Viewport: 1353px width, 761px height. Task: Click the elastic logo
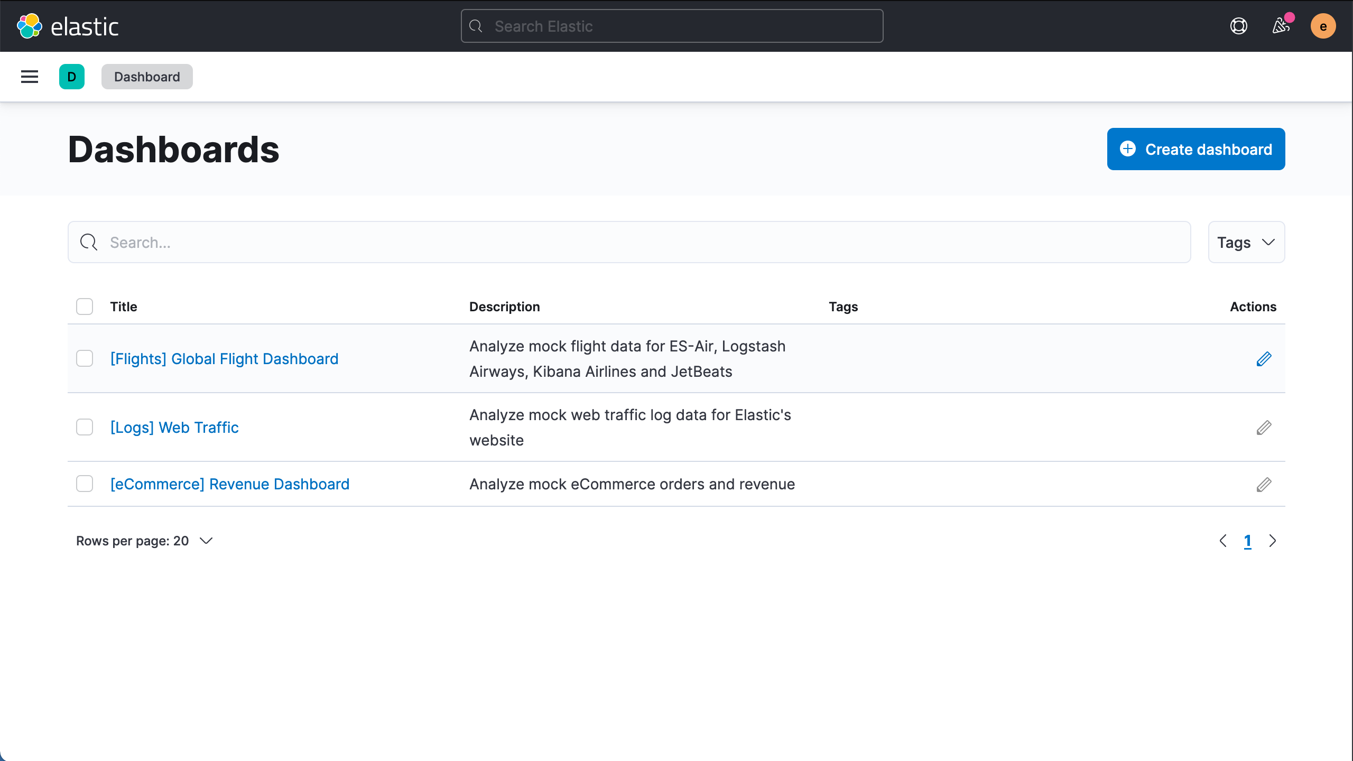pos(68,26)
